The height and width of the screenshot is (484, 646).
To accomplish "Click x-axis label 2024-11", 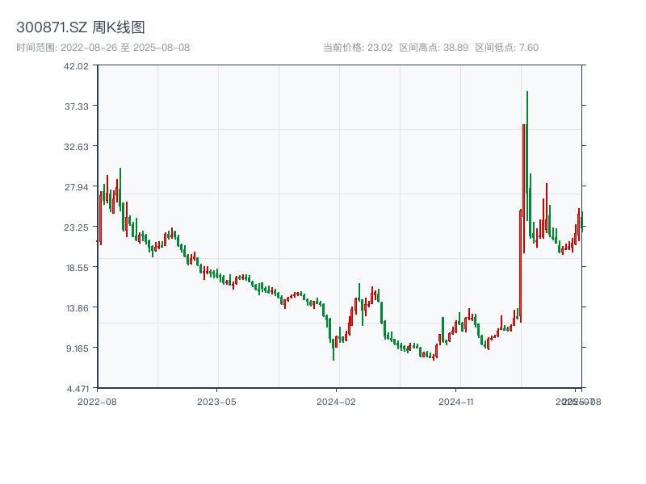I will (x=455, y=402).
